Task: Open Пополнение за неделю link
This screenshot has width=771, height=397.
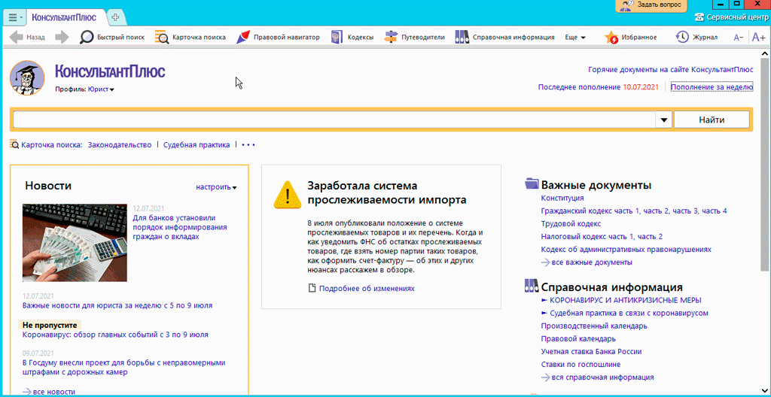Action: coord(712,87)
